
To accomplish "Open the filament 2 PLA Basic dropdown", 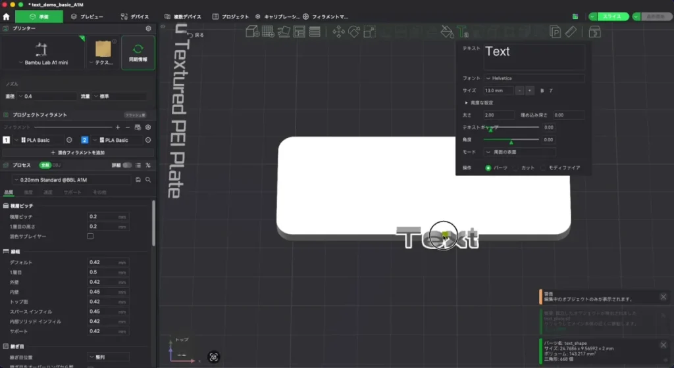I will 117,140.
